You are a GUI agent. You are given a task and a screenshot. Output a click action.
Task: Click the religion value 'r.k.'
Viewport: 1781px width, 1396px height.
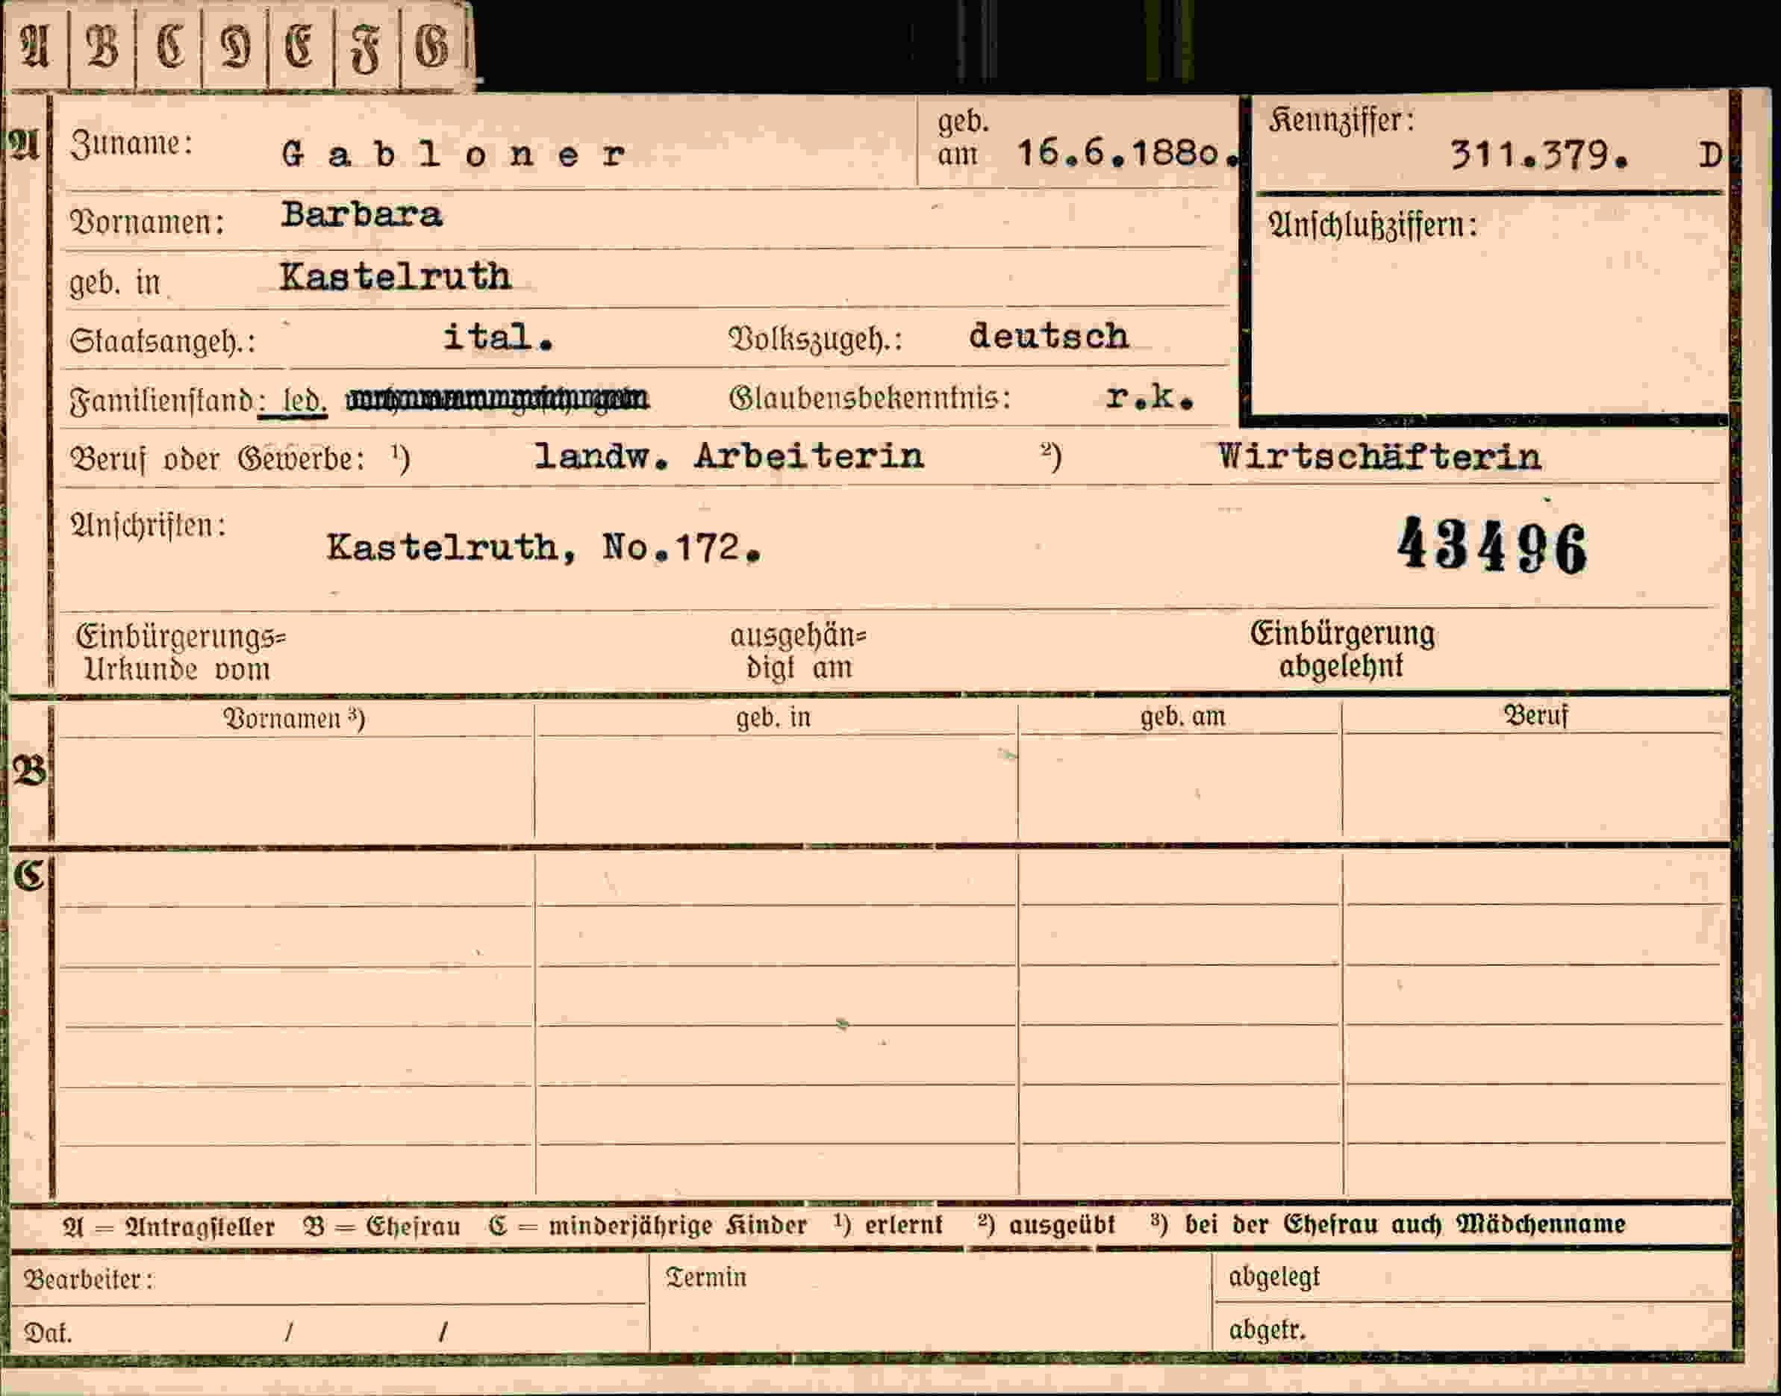pos(1150,397)
